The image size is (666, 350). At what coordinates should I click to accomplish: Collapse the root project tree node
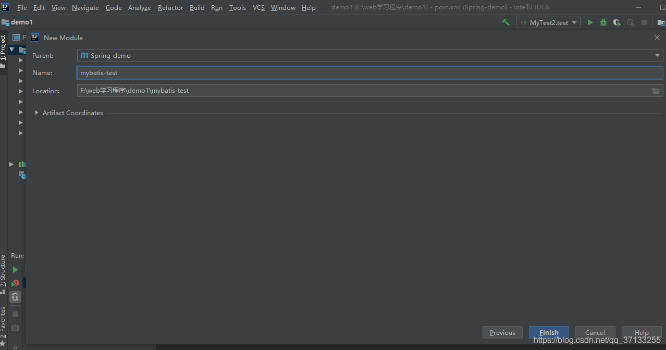(12, 49)
